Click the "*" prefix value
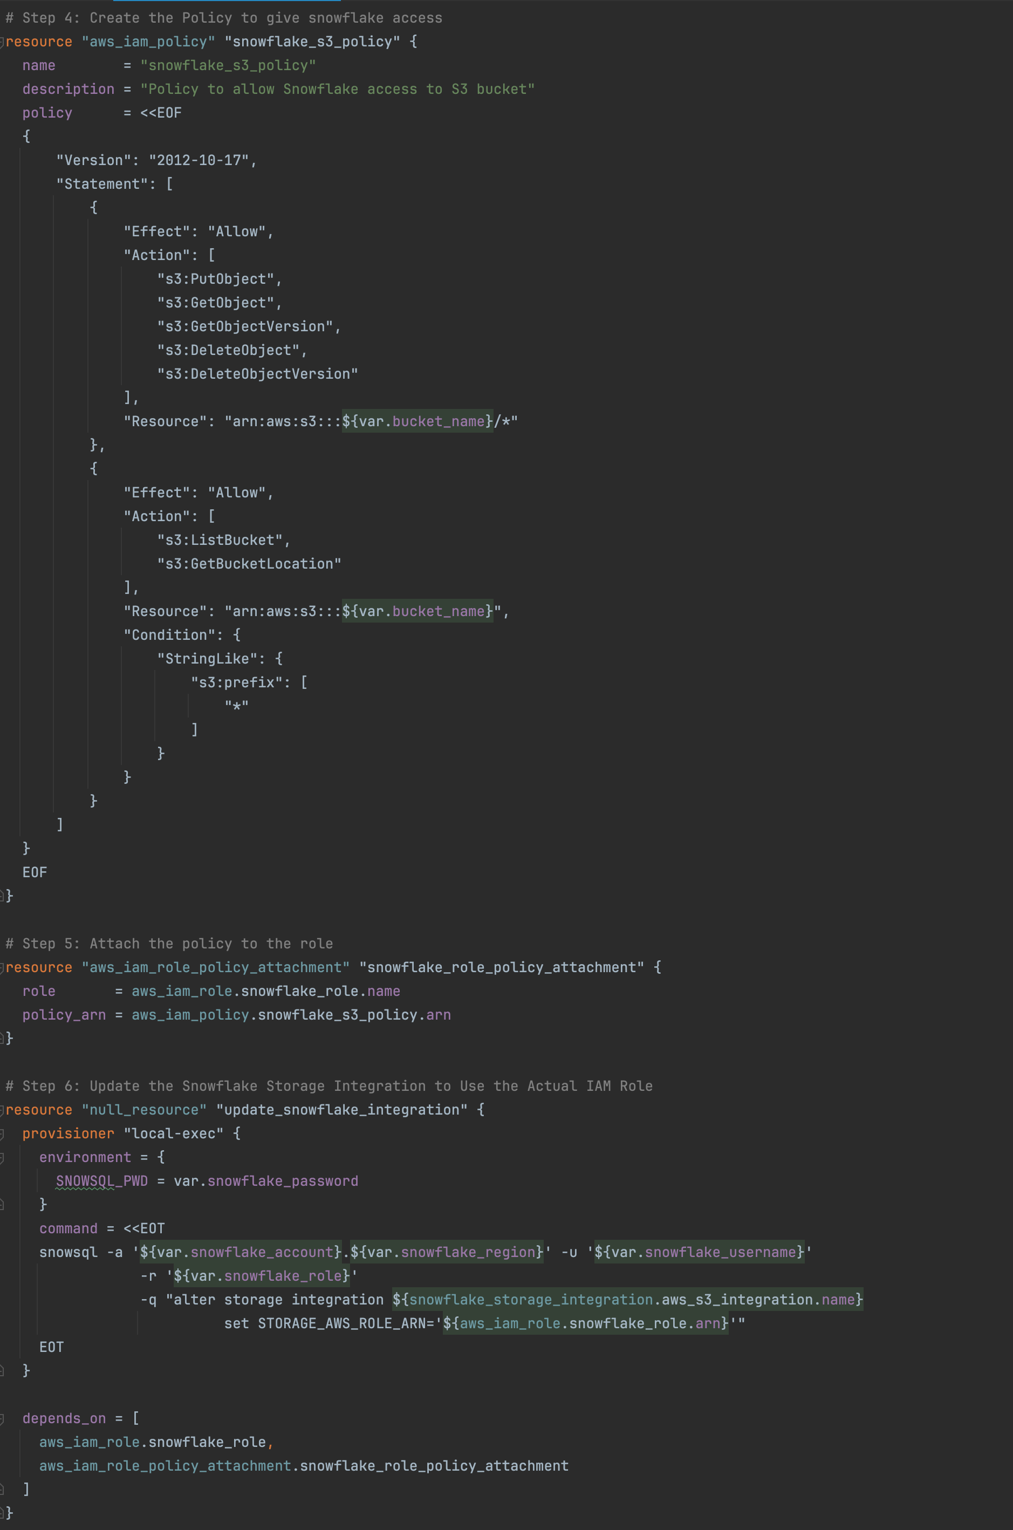Image resolution: width=1013 pixels, height=1530 pixels. click(236, 706)
